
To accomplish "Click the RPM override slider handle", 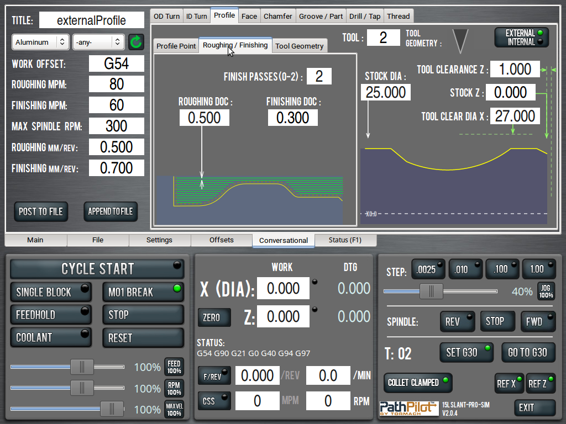I will tap(82, 388).
